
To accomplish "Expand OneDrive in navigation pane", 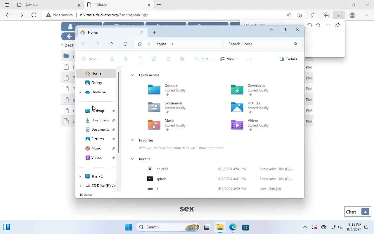I will coord(80,92).
